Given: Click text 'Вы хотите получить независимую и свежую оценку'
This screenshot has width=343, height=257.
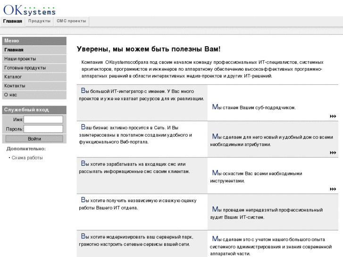Looking at the screenshot, I should point(139,200).
